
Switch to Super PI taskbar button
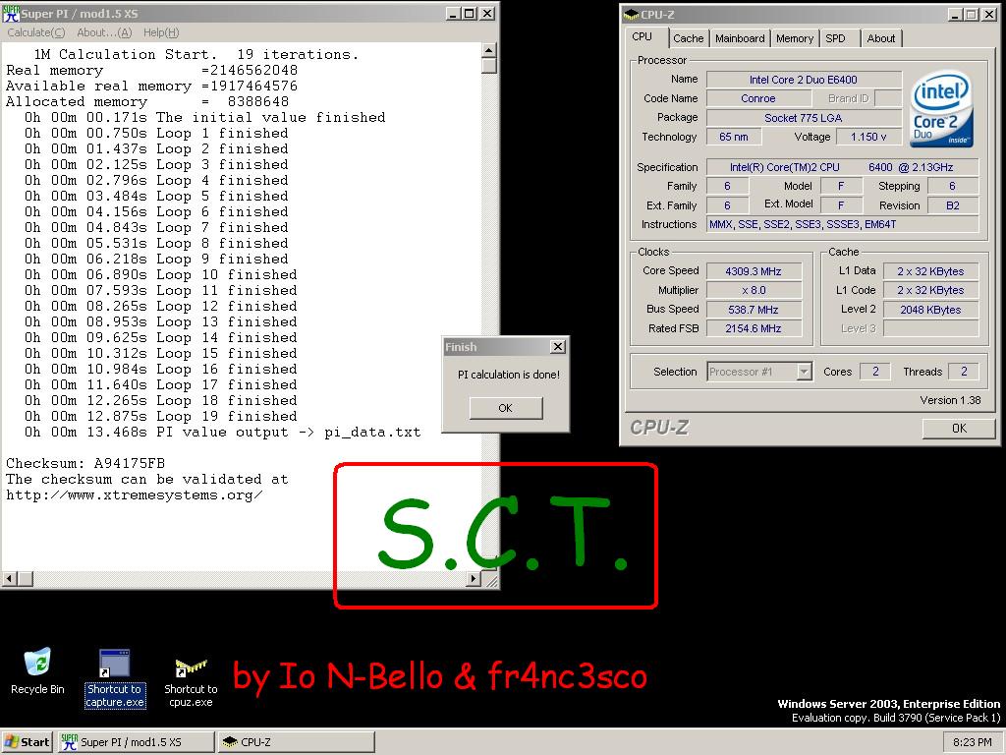pyautogui.click(x=136, y=742)
